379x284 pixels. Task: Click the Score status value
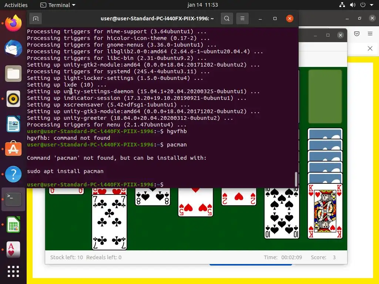pyautogui.click(x=334, y=257)
